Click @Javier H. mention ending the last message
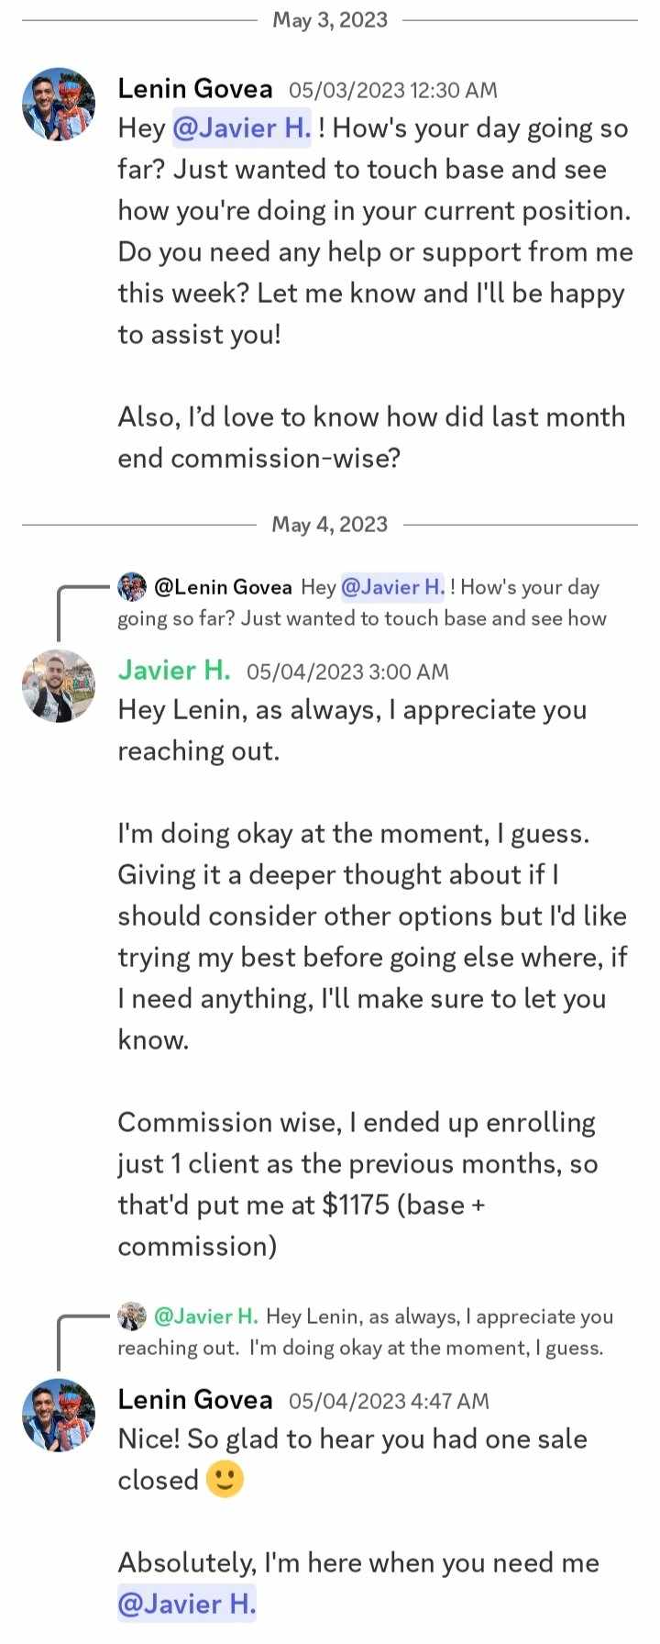The height and width of the screenshot is (1644, 660). [x=187, y=1604]
